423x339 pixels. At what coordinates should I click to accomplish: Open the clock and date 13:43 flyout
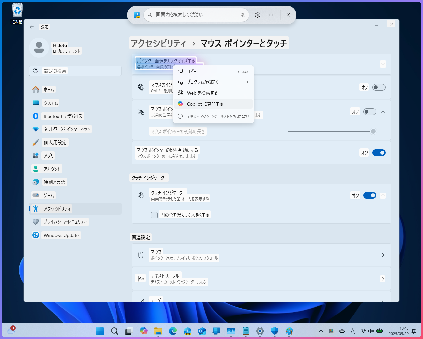tap(399, 331)
